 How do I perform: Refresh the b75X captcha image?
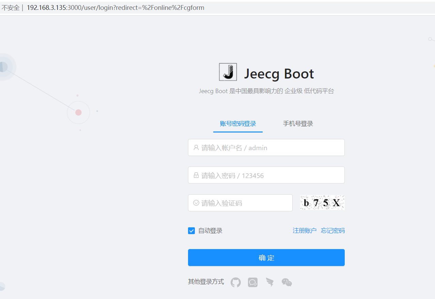point(322,203)
